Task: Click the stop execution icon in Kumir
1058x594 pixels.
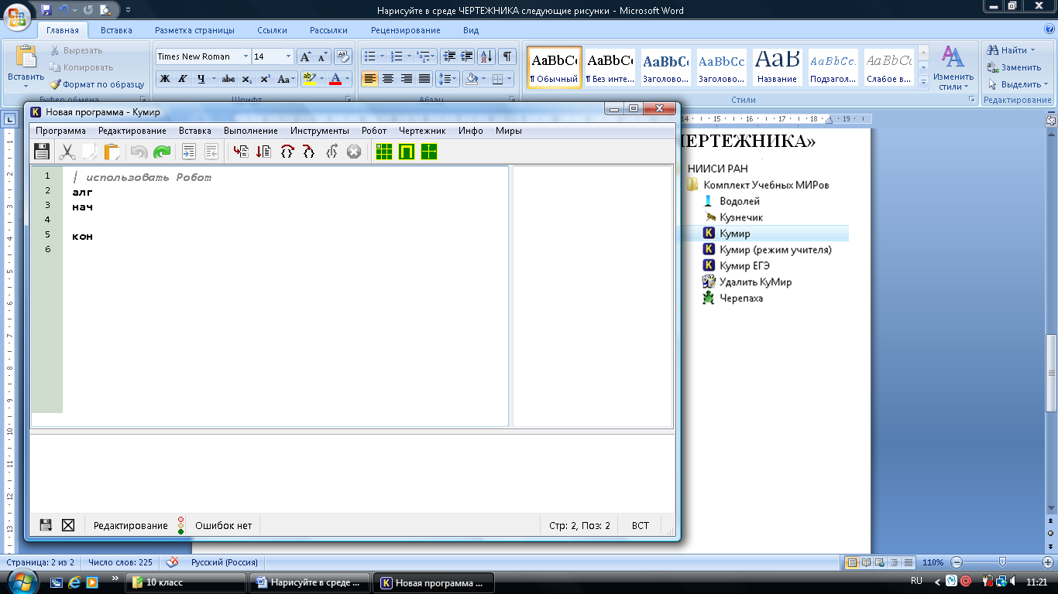Action: click(x=354, y=152)
